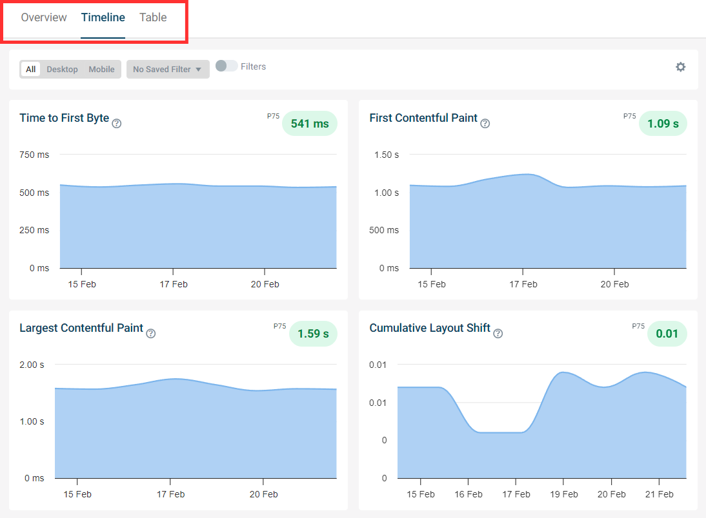Viewport: 706px width, 518px height.
Task: Click the help icon beside Cumulative Layout Shift
Action: (498, 333)
